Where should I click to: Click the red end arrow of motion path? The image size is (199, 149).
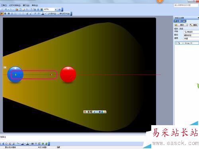point(52,75)
